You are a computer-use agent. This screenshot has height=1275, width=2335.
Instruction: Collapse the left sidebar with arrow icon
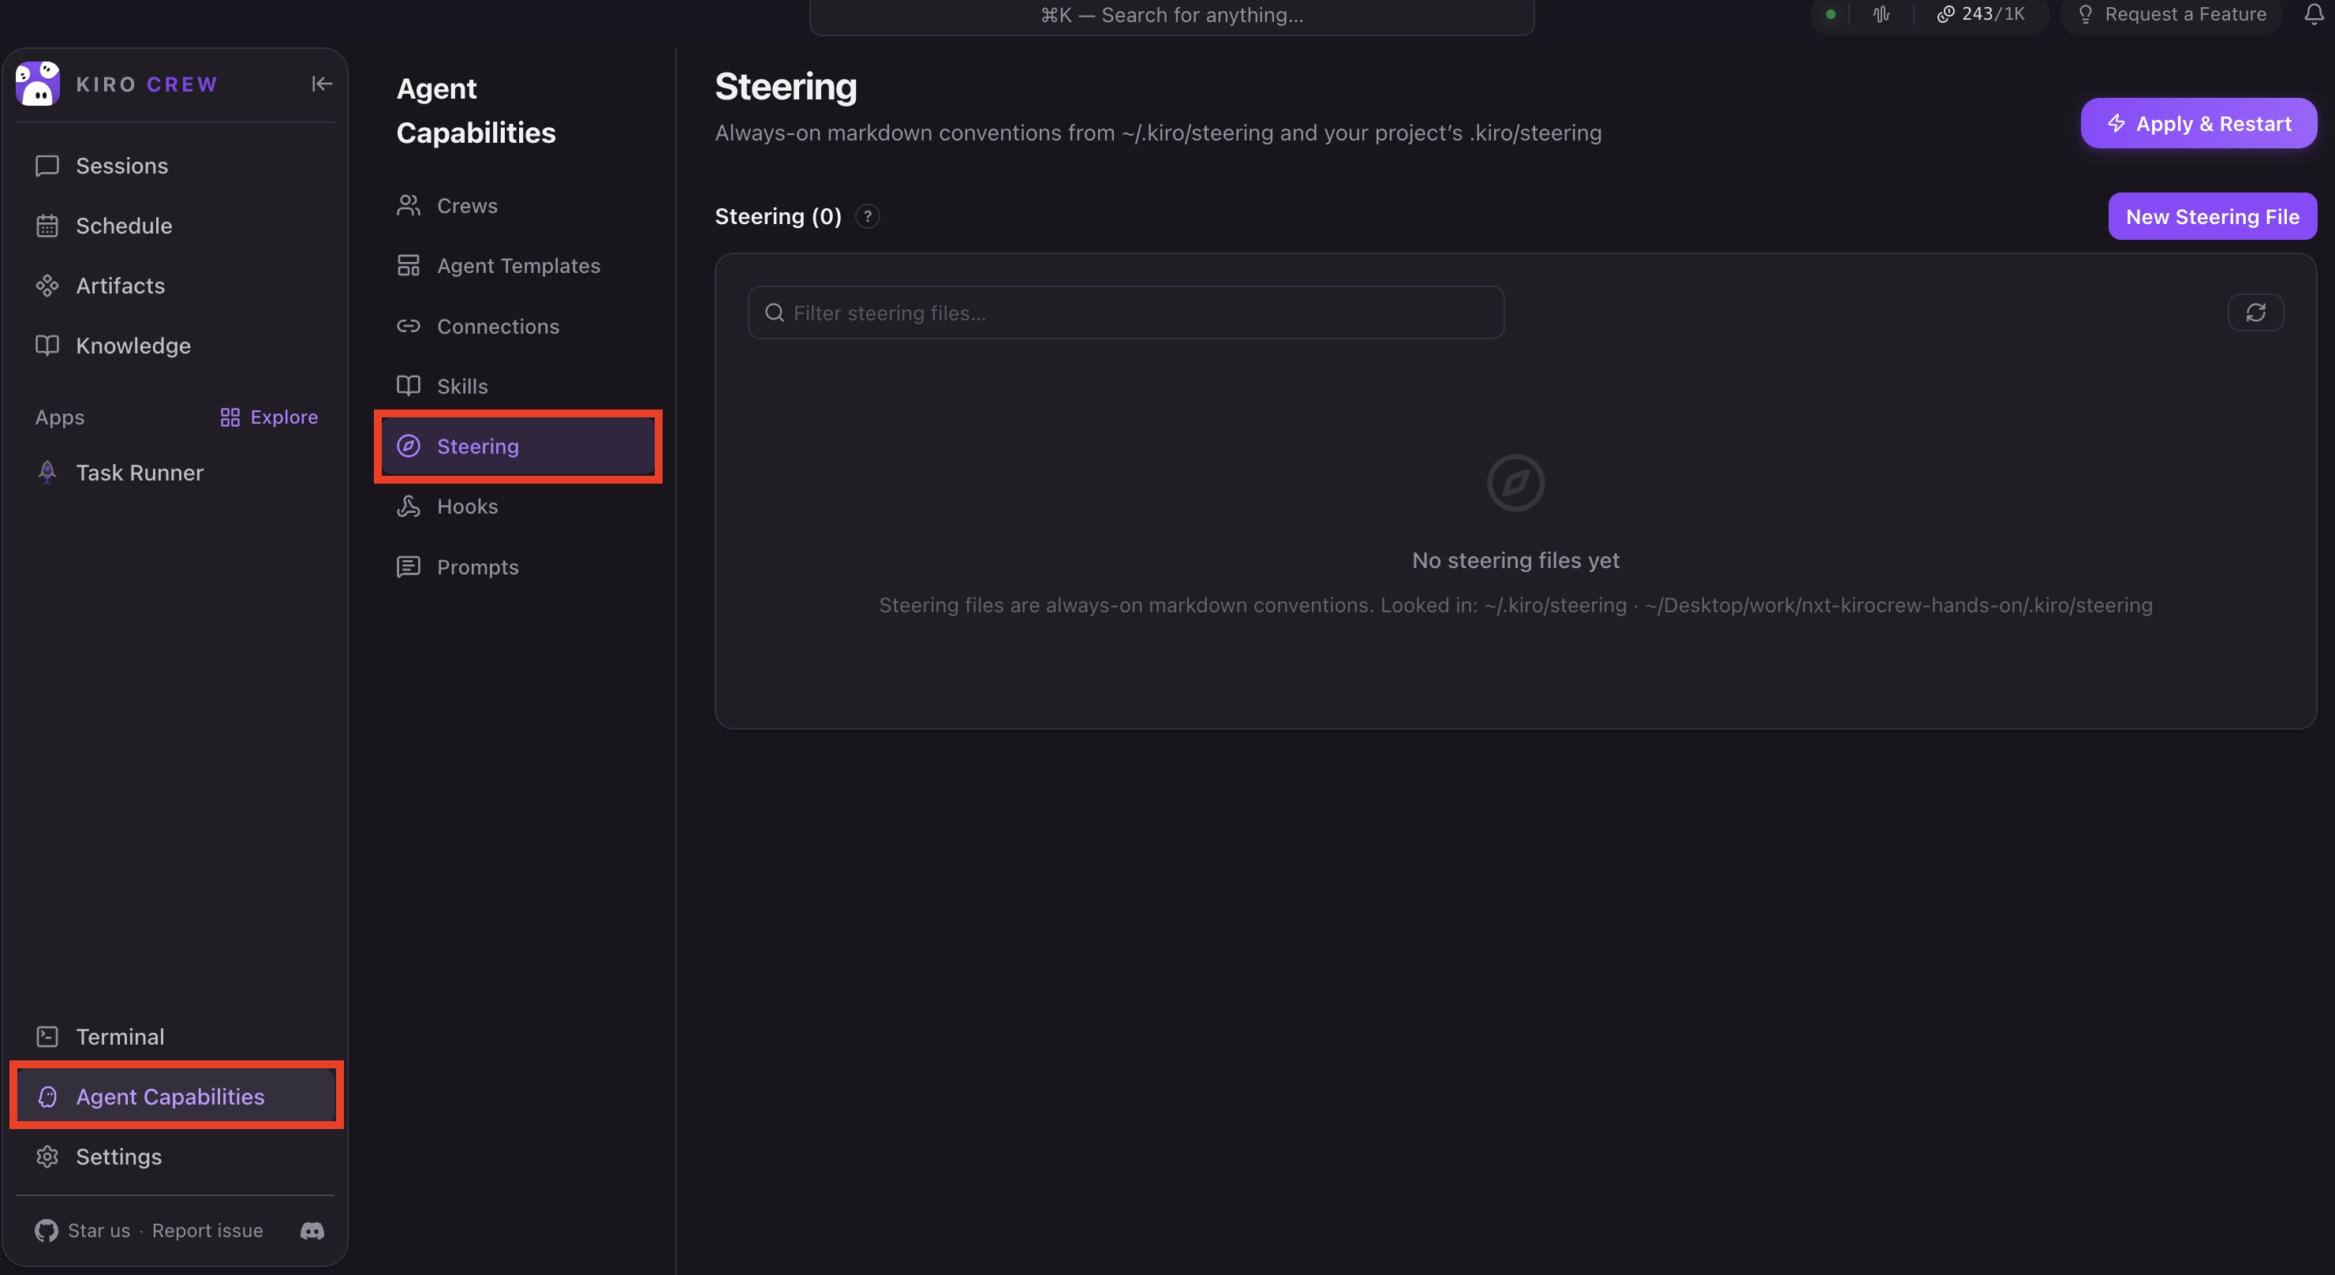click(322, 84)
